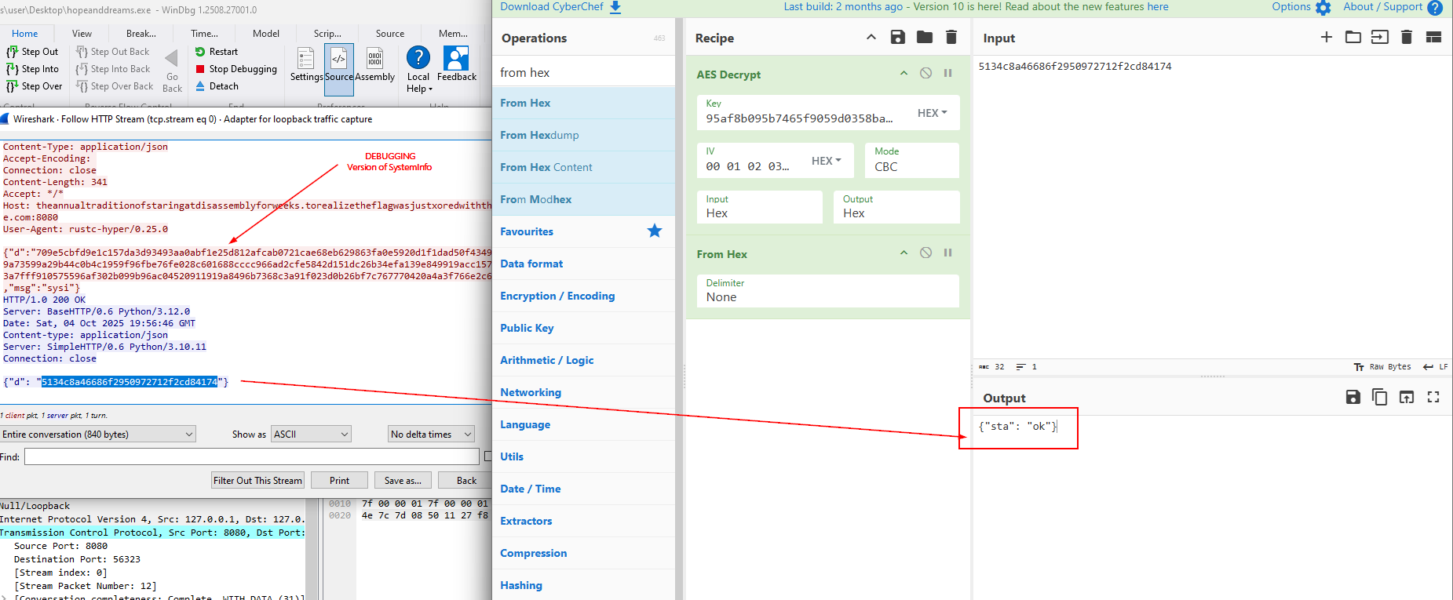Open the Key format HEX dropdown
The width and height of the screenshot is (1453, 600).
coord(932,113)
